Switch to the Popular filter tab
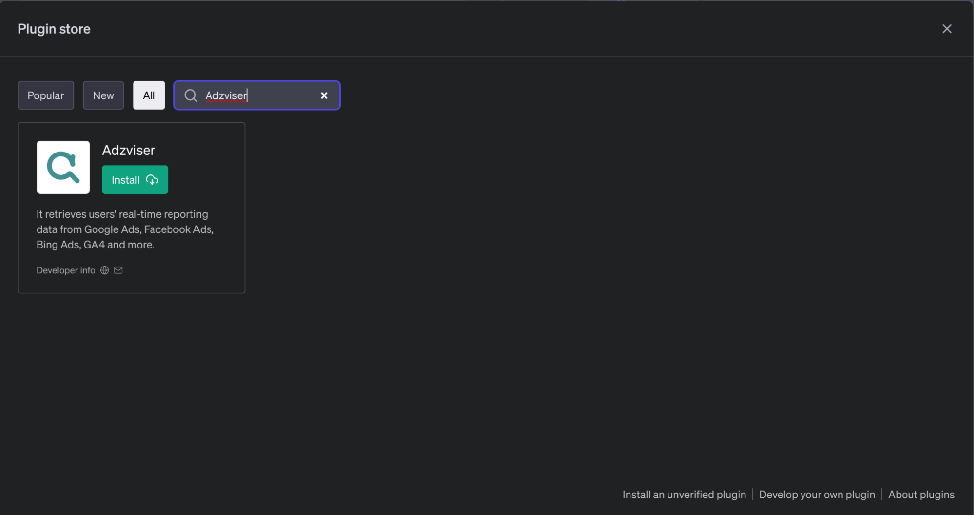Image resolution: width=974 pixels, height=515 pixels. (46, 95)
